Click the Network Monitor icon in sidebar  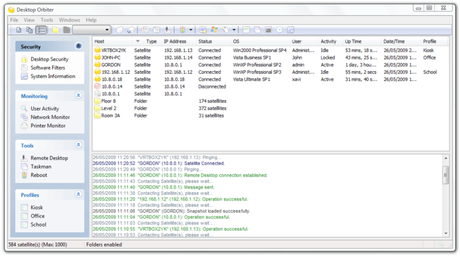24,117
